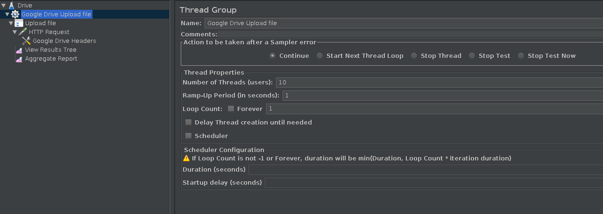Click the scheduler warning triangle icon
603x214 pixels.
coord(186,158)
